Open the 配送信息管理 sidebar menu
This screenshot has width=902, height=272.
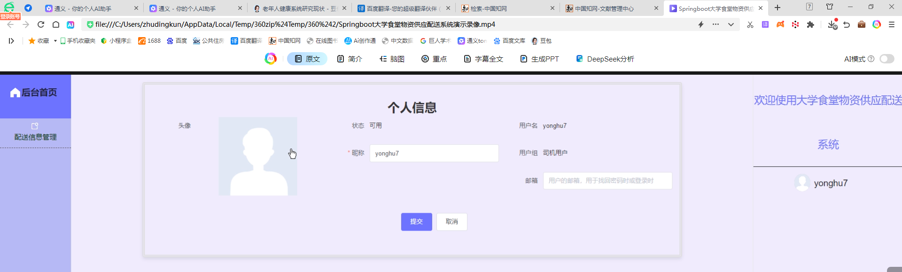coord(35,132)
